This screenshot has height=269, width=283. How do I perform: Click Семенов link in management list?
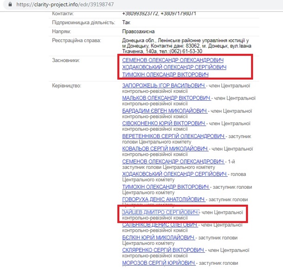click(x=173, y=161)
